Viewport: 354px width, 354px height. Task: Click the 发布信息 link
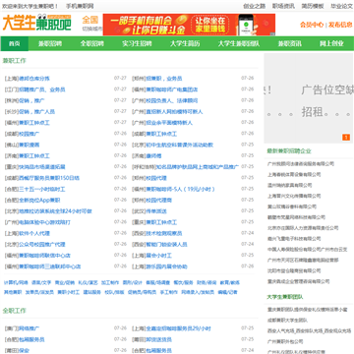click(340, 25)
